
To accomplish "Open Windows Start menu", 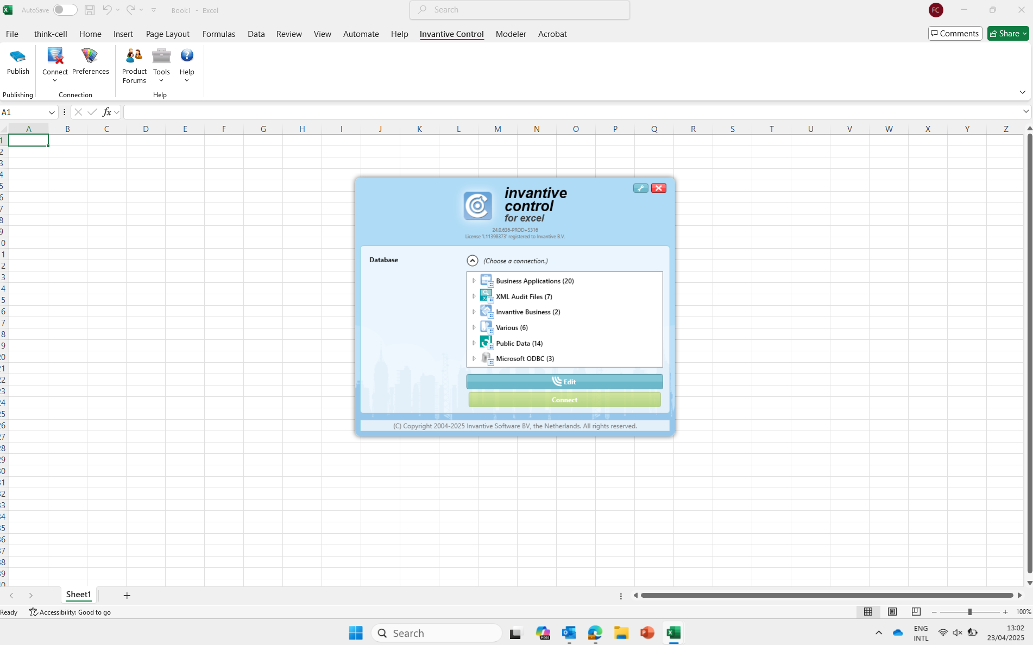I will [356, 633].
